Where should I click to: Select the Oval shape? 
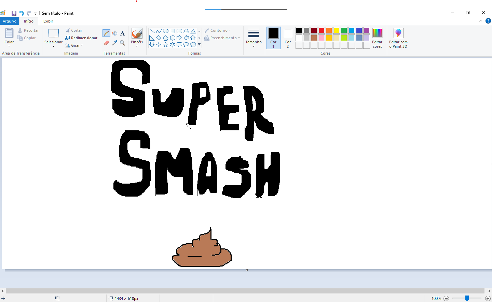(x=165, y=31)
